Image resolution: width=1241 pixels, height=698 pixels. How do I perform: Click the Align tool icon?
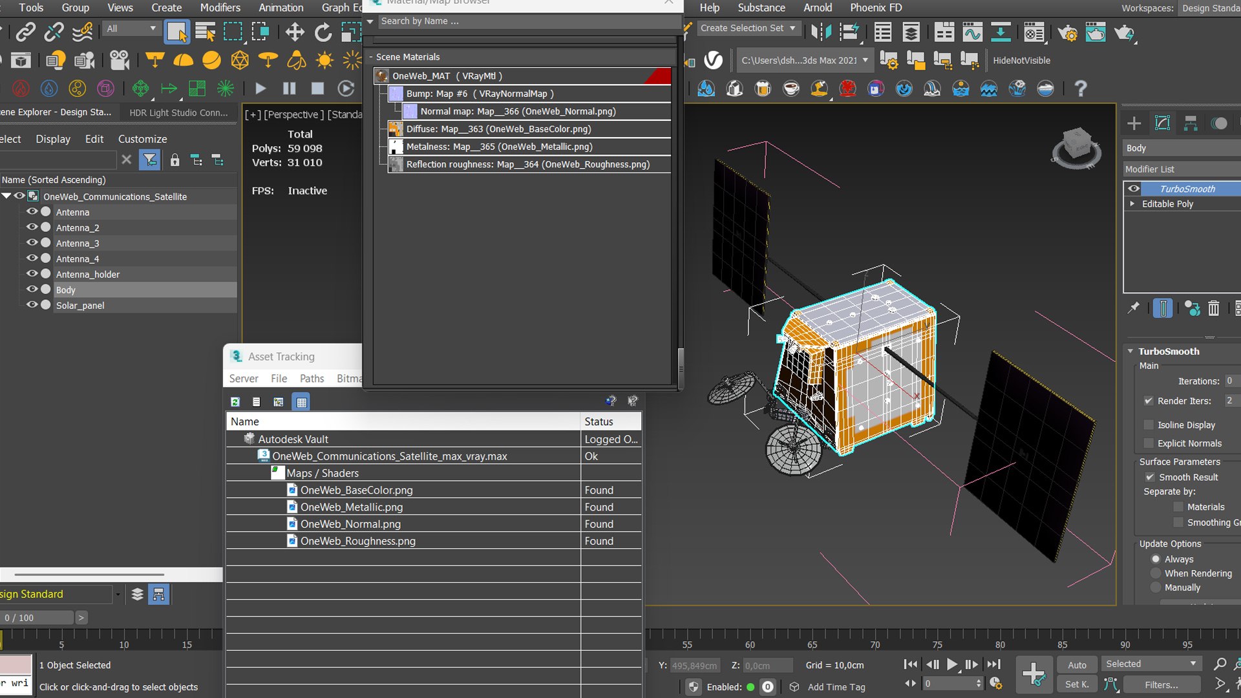click(849, 32)
